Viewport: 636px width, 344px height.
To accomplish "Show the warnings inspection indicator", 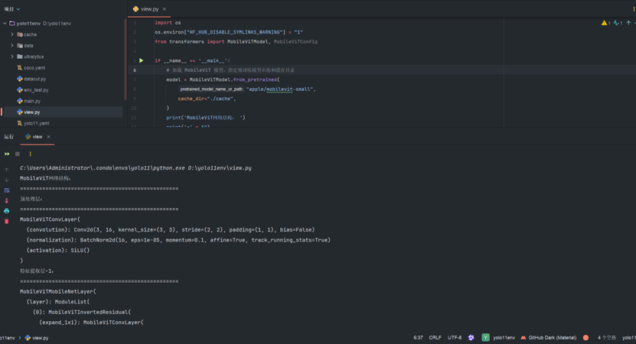I will coord(606,23).
